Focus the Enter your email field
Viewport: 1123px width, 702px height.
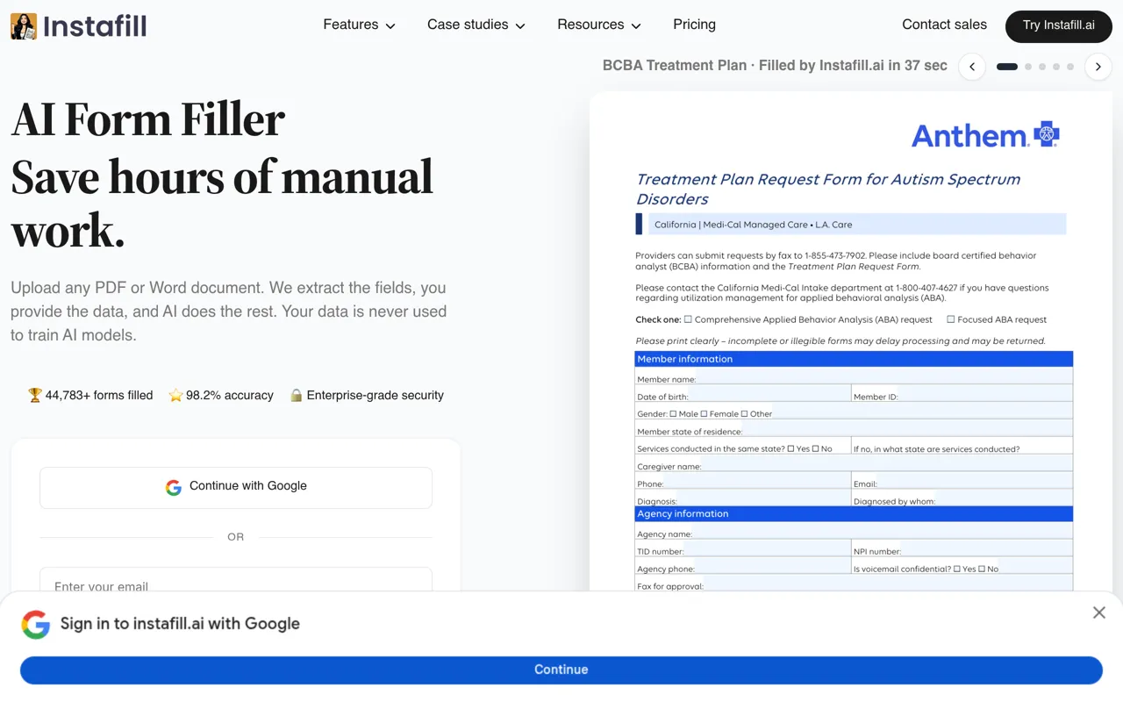pos(236,581)
